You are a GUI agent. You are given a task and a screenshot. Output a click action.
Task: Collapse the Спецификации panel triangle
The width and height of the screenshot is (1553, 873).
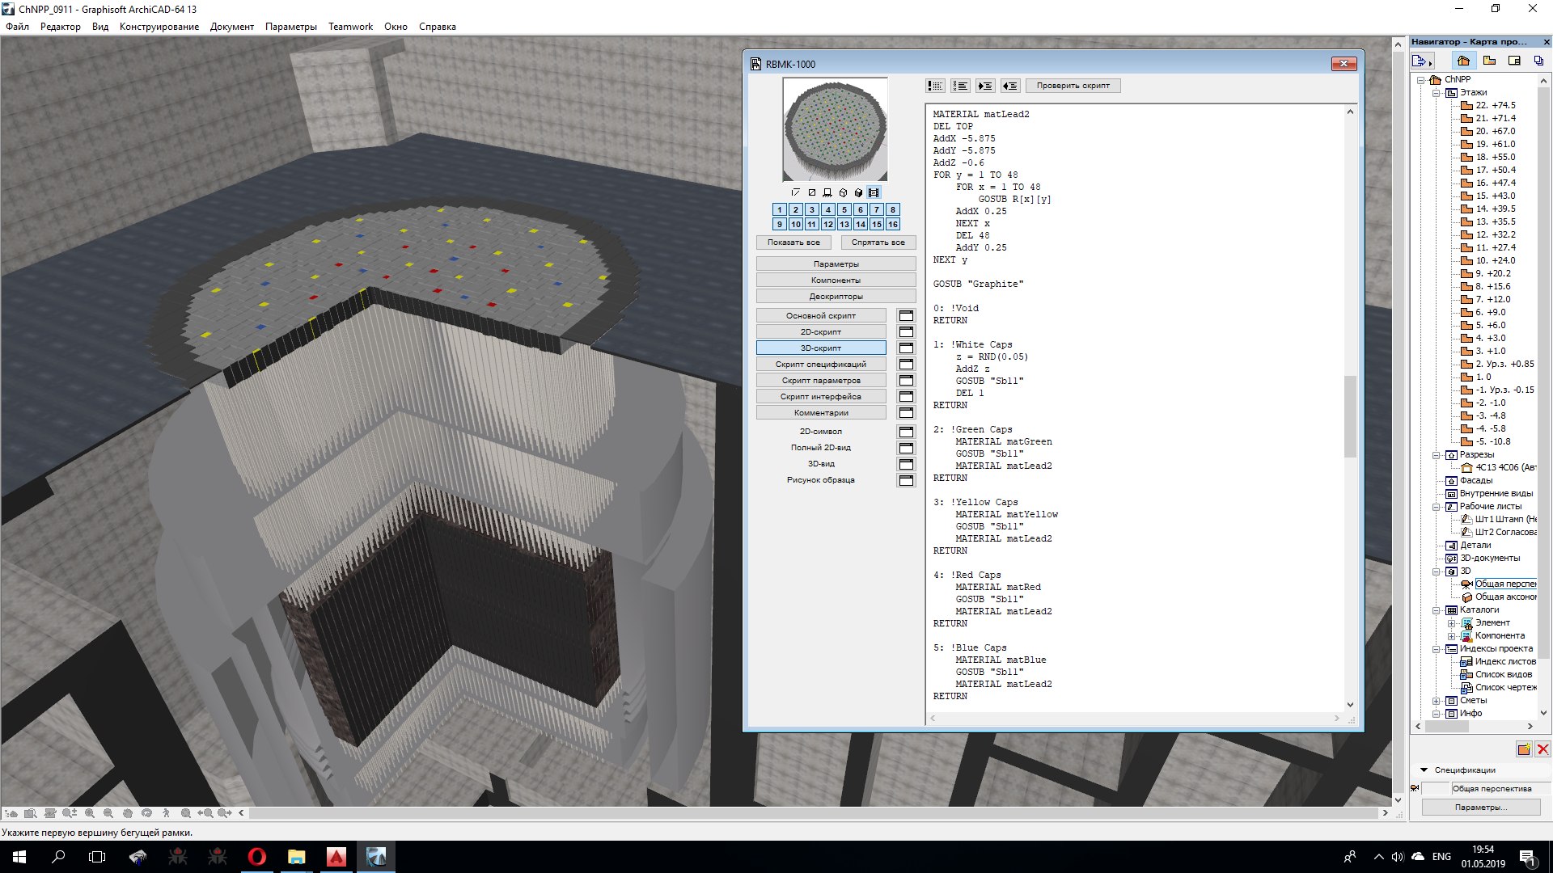(1424, 770)
